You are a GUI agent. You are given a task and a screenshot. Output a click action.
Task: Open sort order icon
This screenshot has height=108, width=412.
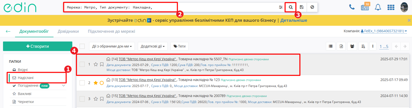coord(363,46)
